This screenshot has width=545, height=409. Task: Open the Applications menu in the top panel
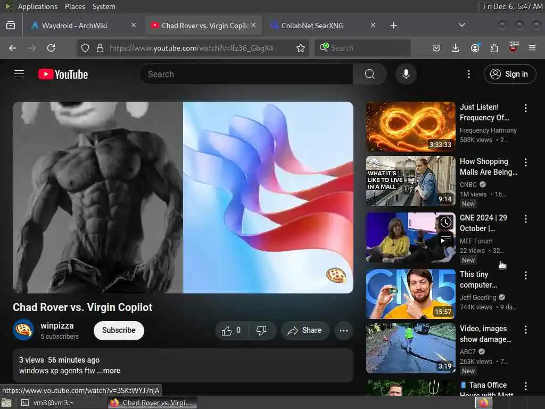pyautogui.click(x=38, y=6)
